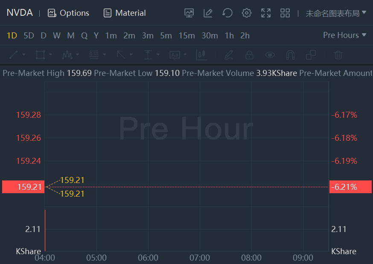373x264 pixels.
Task: Open chart settings gear
Action: 247,13
